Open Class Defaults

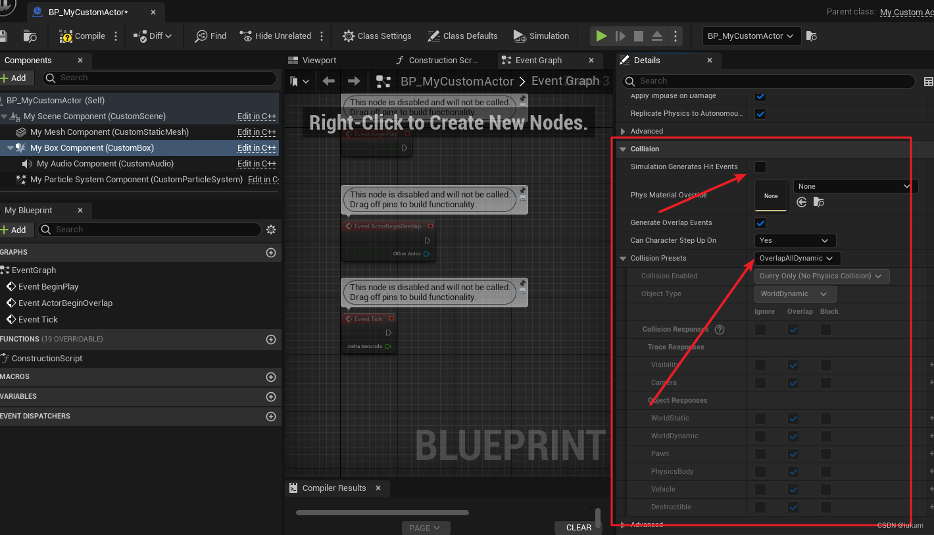(x=462, y=36)
